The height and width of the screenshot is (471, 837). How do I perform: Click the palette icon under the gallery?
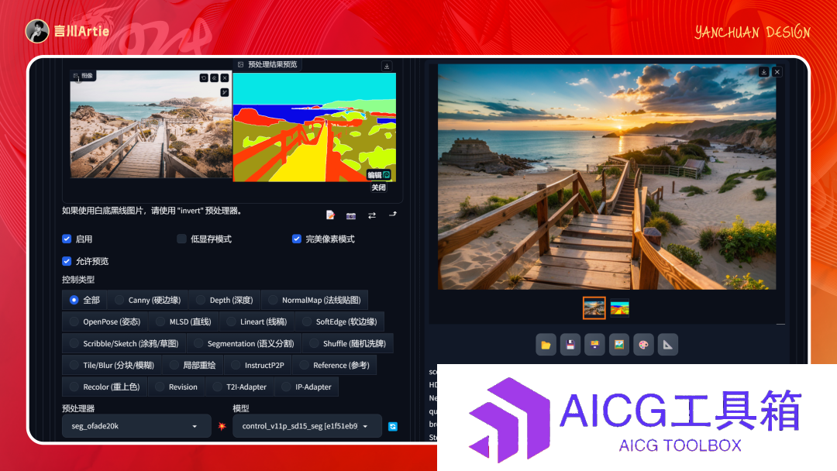[644, 345]
